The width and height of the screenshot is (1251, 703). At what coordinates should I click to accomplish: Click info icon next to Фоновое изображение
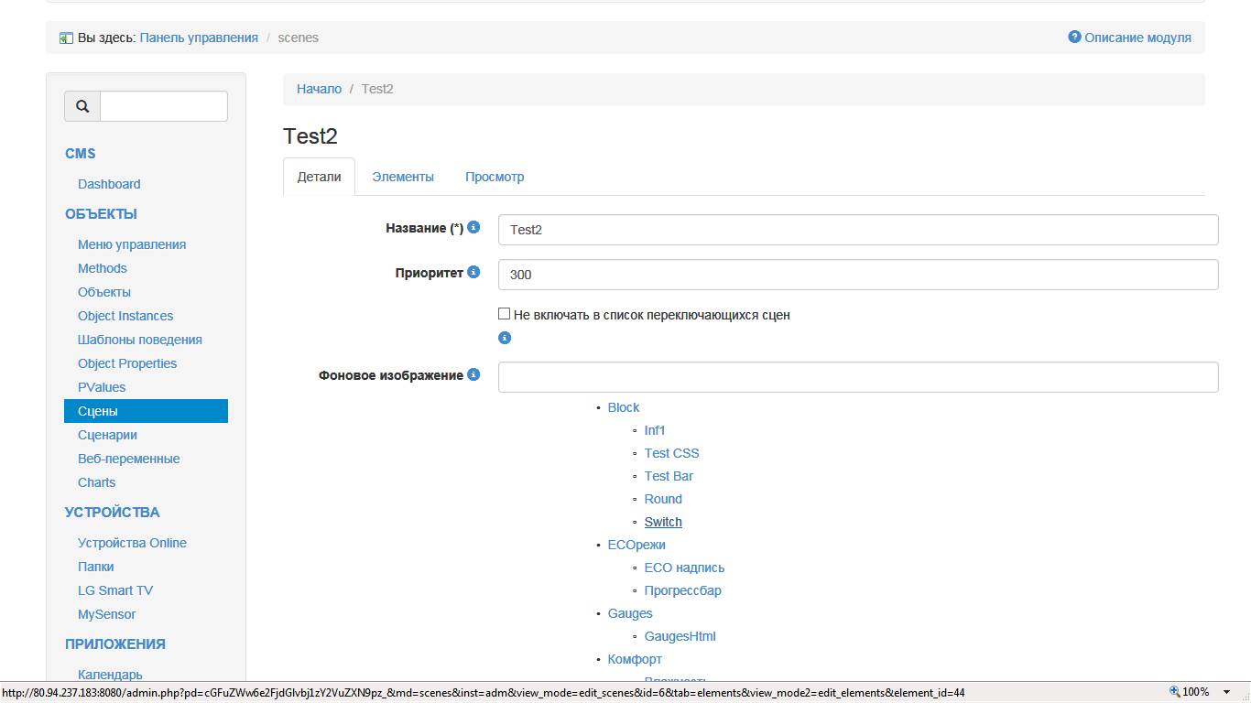473,374
